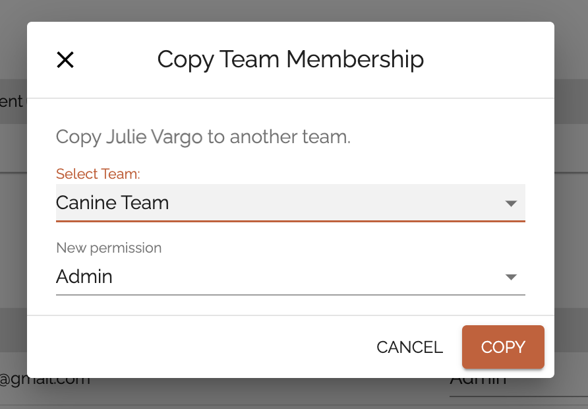Click the "Select Team:" field label
Screen dimensions: 588x409
coord(98,174)
